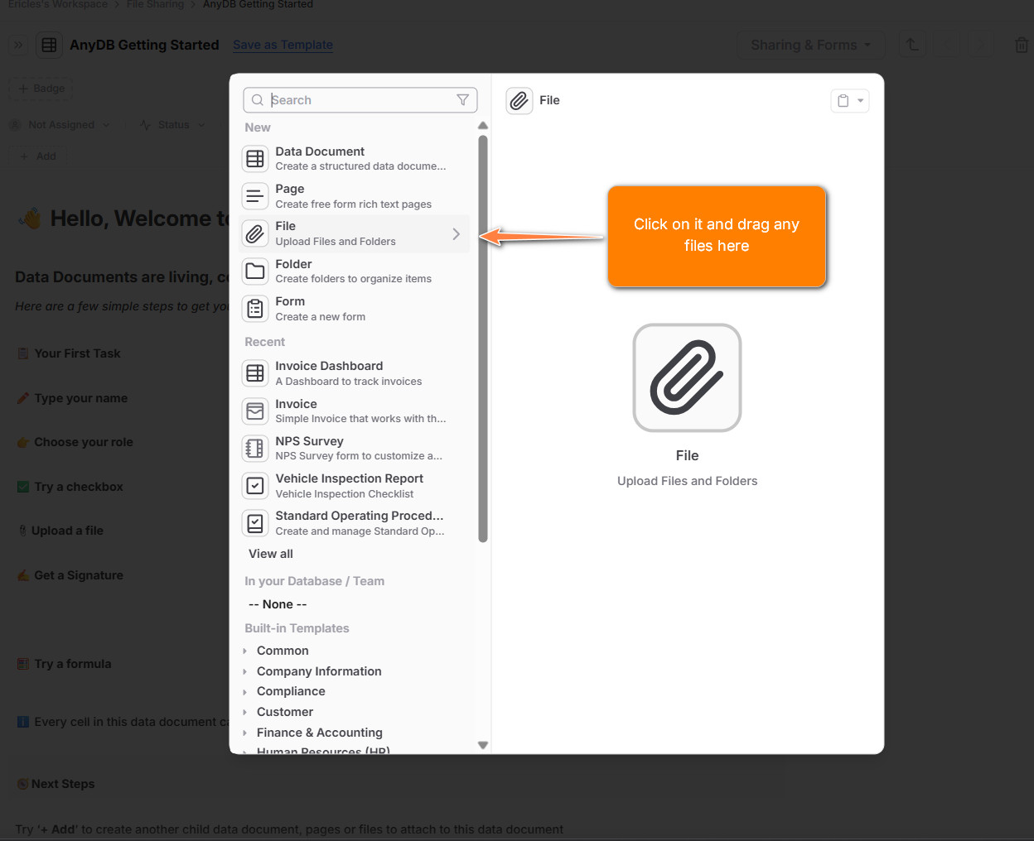Click the Invoice template icon
Viewport: 1034px width, 841px height.
coord(255,411)
